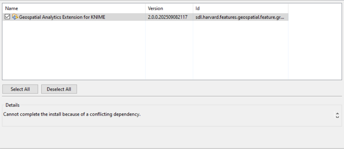The width and height of the screenshot is (344, 149).
Task: Sort by the Id column header
Action: (240, 8)
